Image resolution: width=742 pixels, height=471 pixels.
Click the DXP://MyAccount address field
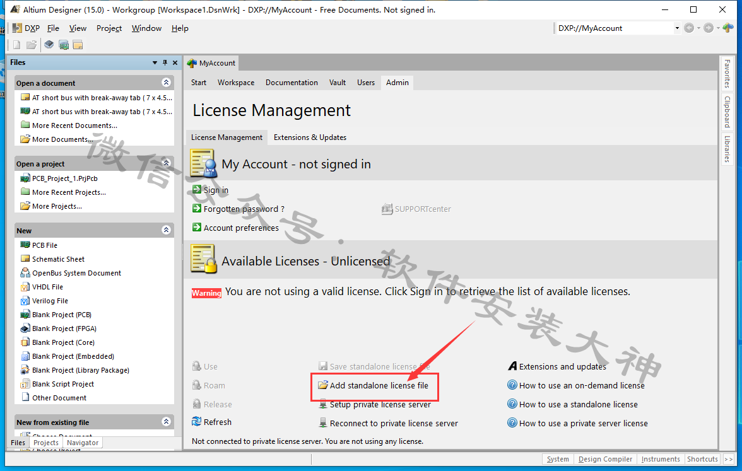coord(615,28)
